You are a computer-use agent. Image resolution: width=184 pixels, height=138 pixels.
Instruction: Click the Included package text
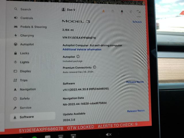click(x=73, y=61)
